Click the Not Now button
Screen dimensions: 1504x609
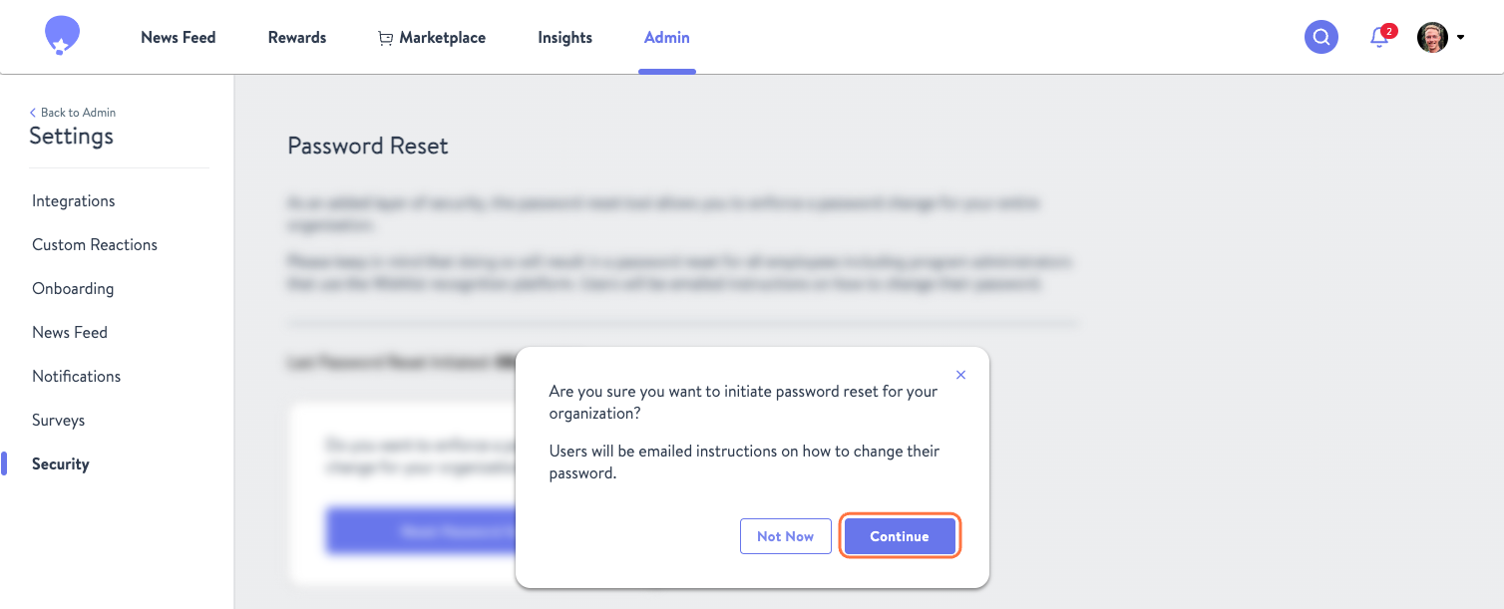coord(785,536)
